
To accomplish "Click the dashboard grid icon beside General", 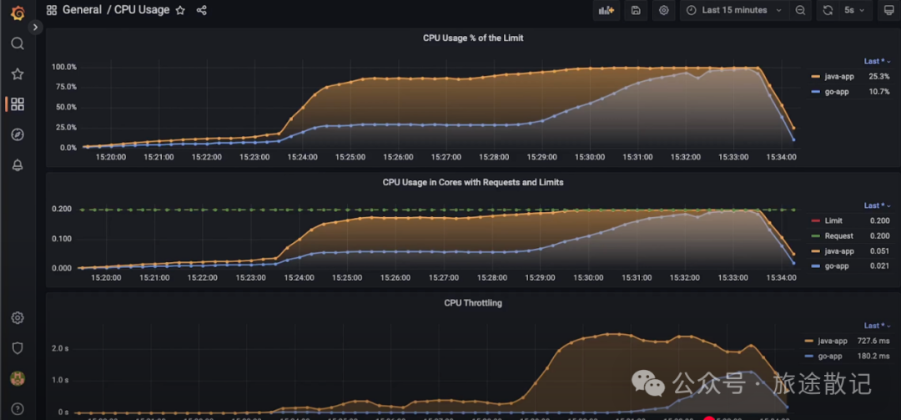I will pos(52,10).
